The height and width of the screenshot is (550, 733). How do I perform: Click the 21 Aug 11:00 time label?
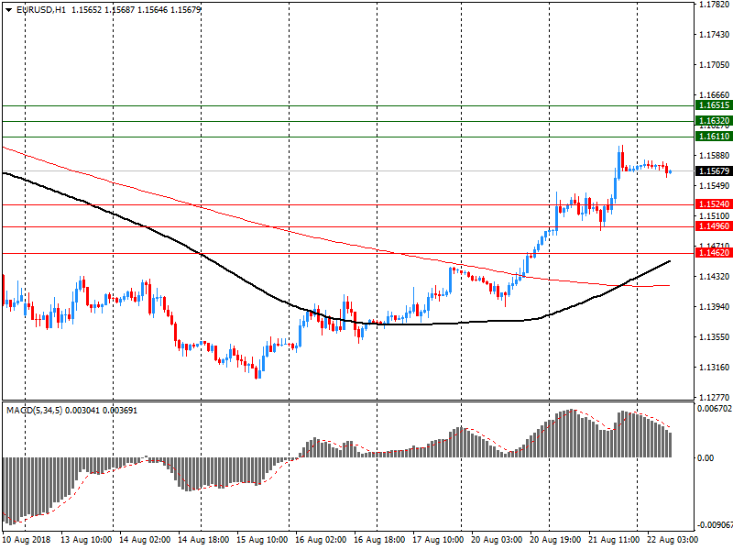point(614,540)
